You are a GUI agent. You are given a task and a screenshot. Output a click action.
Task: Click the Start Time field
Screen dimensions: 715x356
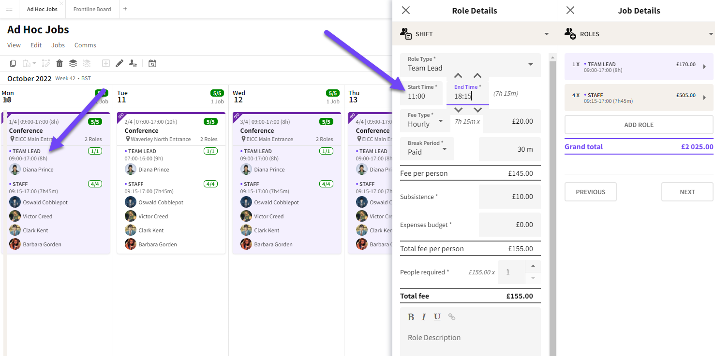(421, 96)
